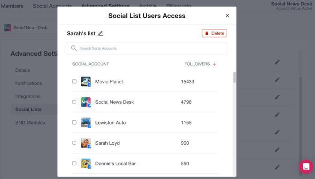The width and height of the screenshot is (315, 179).
Task: Click the Social News Desk workspace logo
Action: 8,28
